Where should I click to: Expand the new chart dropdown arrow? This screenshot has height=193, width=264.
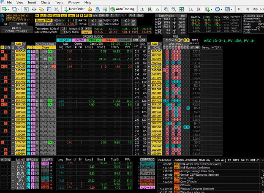point(9,9)
